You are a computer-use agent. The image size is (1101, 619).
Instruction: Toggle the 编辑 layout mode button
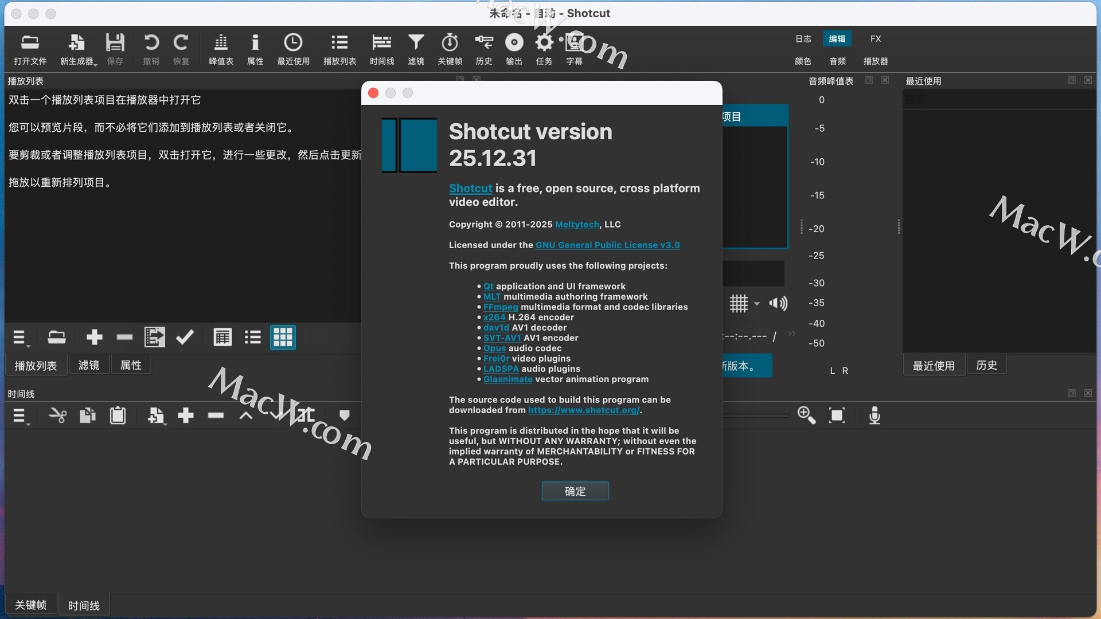point(837,39)
